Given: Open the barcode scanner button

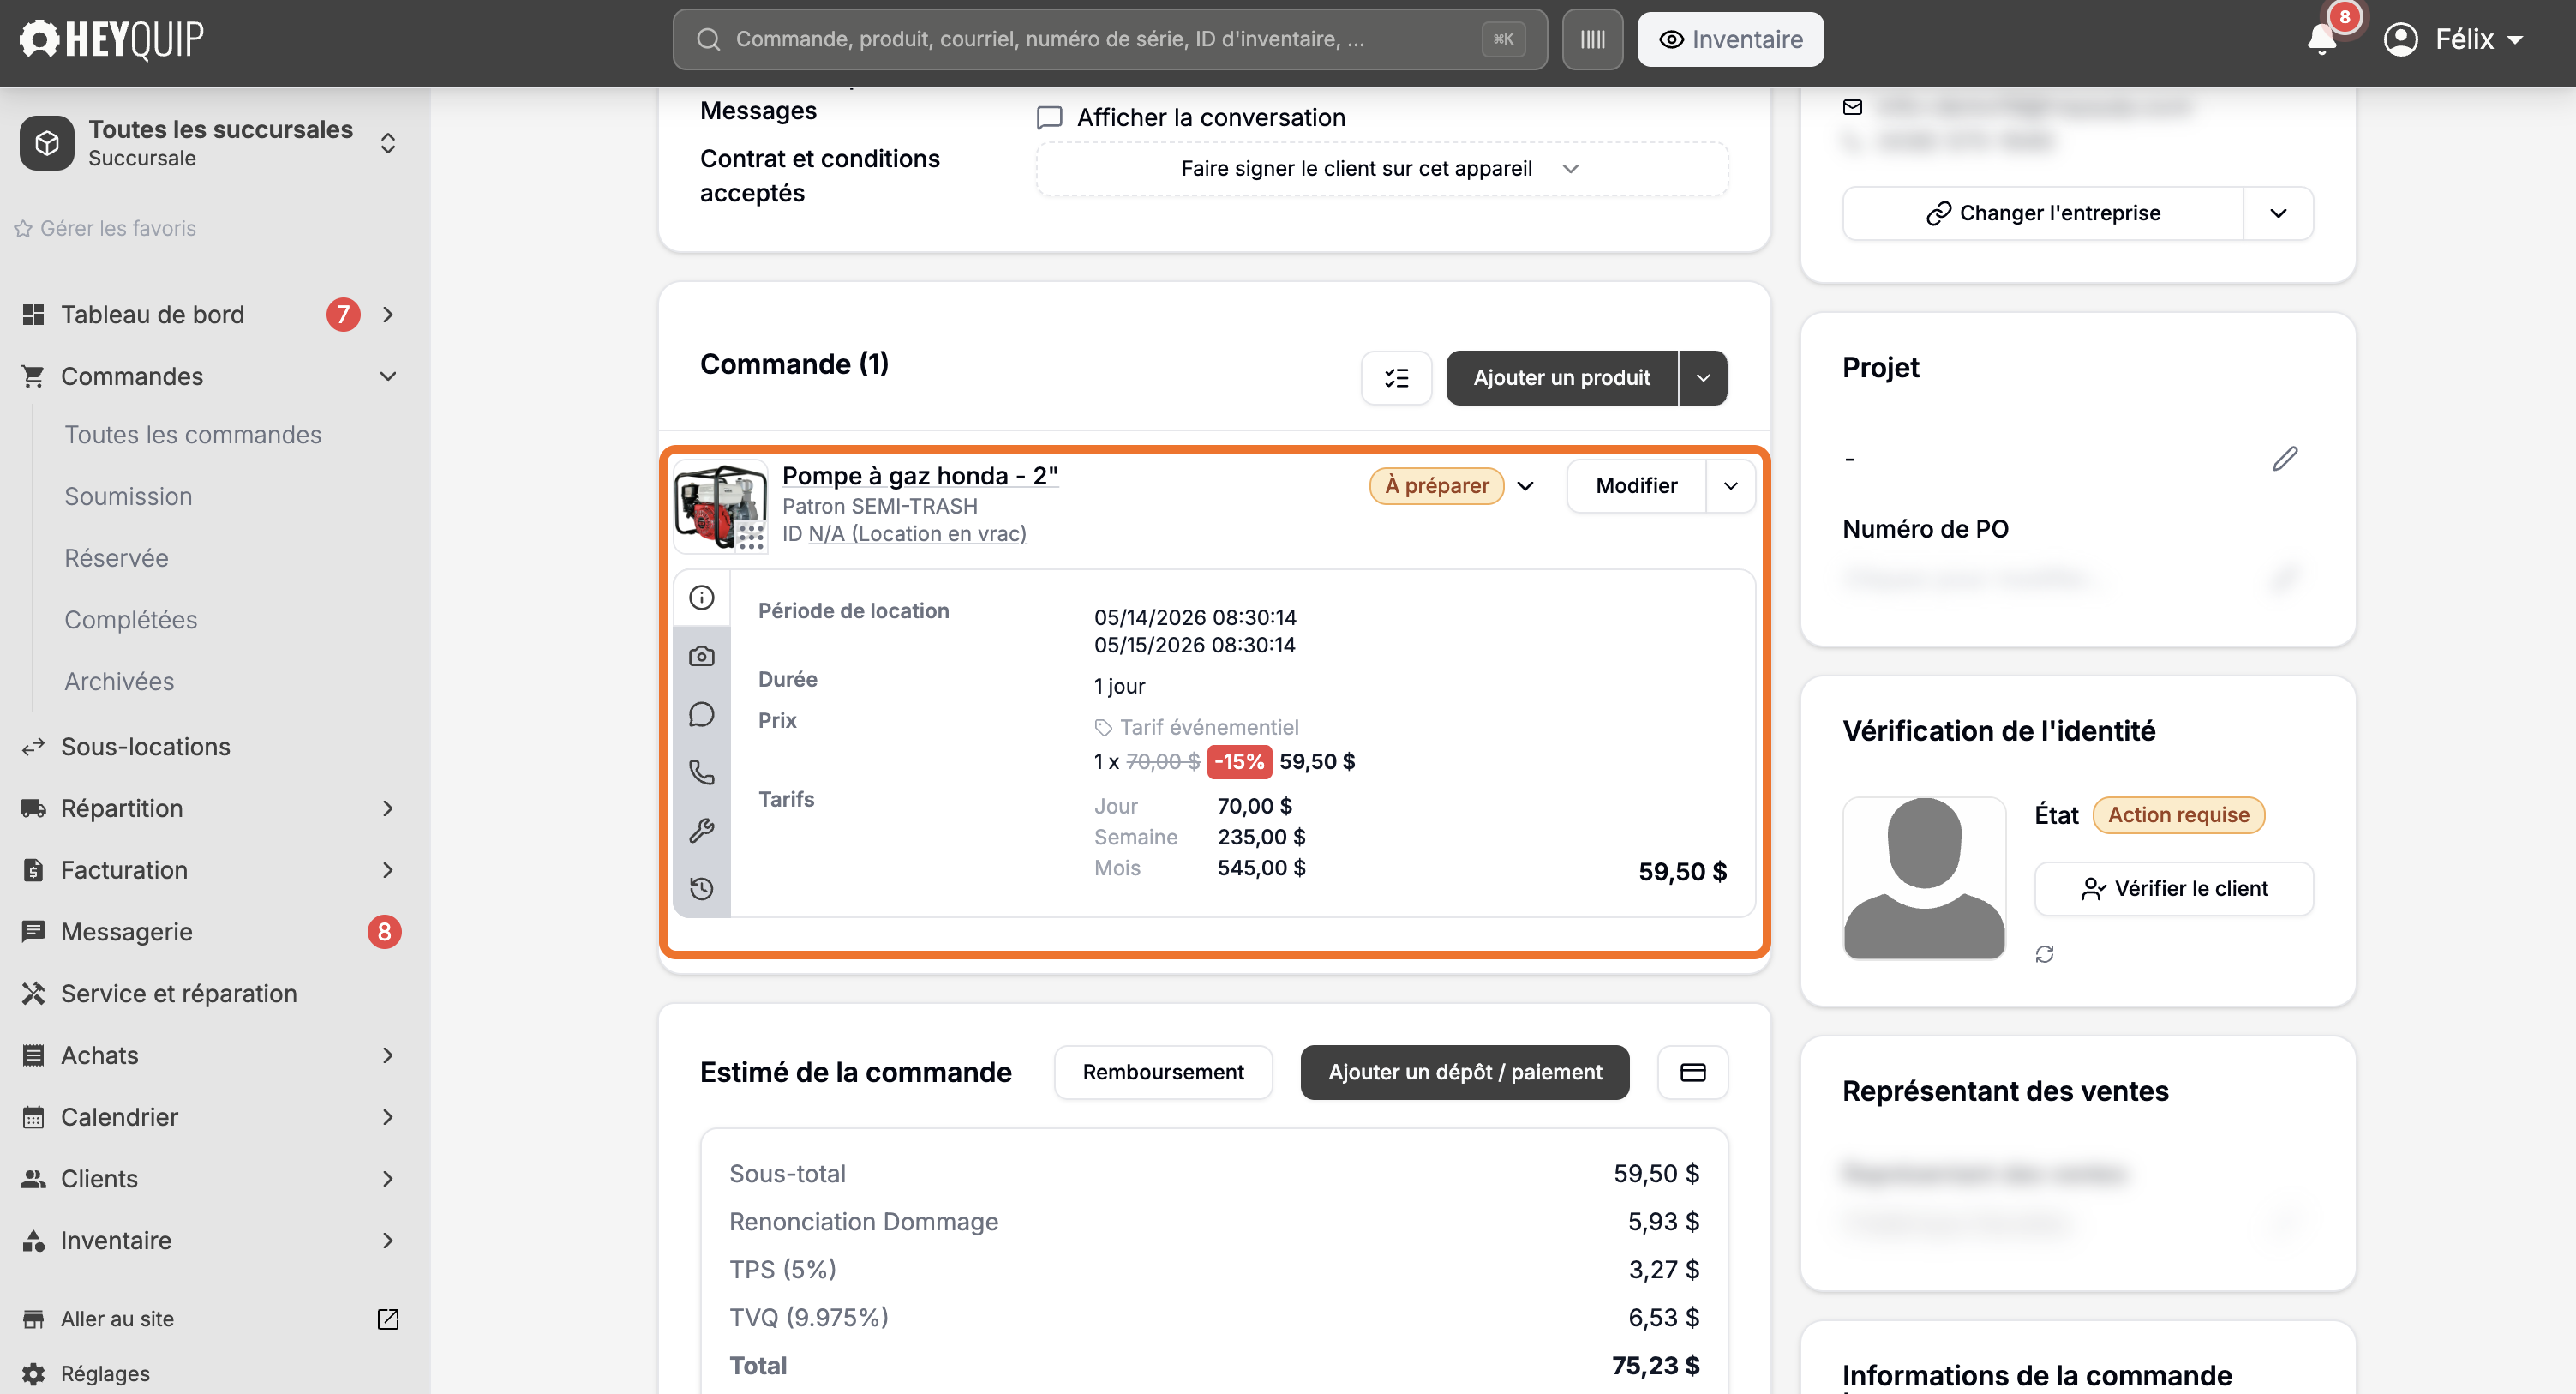Looking at the screenshot, I should [1592, 39].
